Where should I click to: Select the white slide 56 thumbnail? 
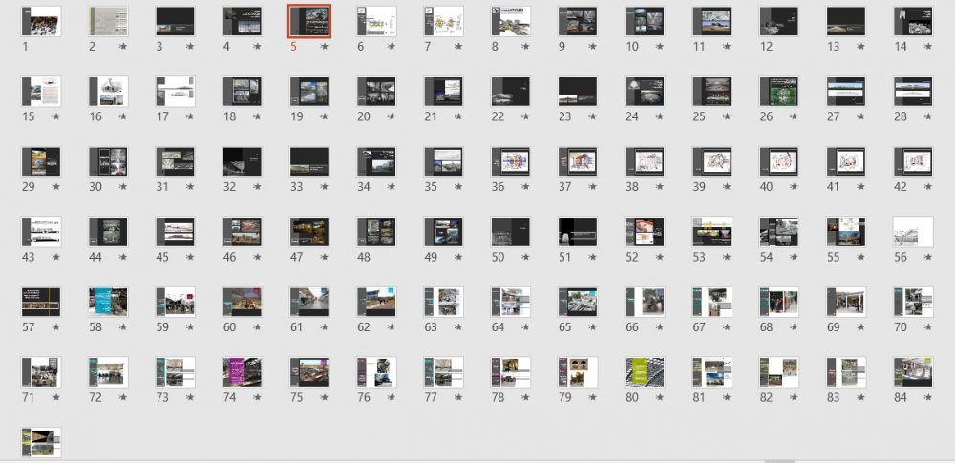[913, 232]
